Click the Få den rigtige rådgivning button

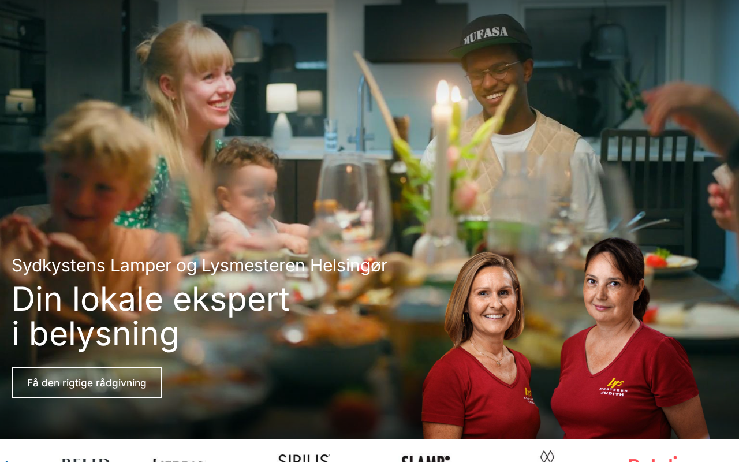(x=87, y=383)
